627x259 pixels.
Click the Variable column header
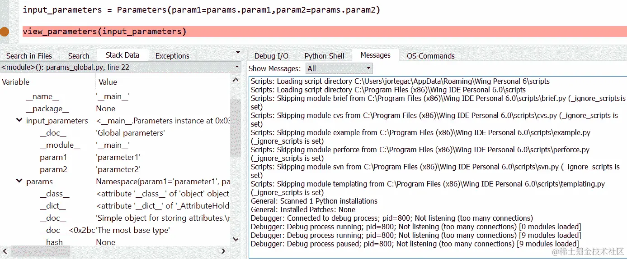tap(16, 82)
